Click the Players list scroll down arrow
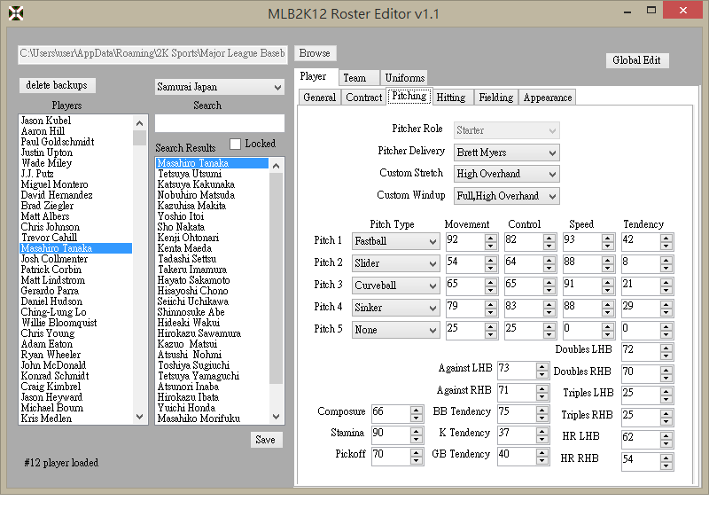The height and width of the screenshot is (532, 709). pyautogui.click(x=140, y=417)
